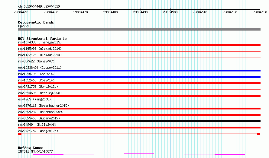
Task: Click the 29004490 ruler position label
Action: (140, 12)
